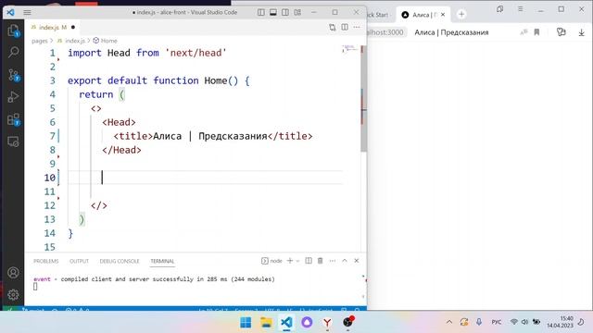Open the browser extensions icon
The image size is (593, 333).
point(561,32)
